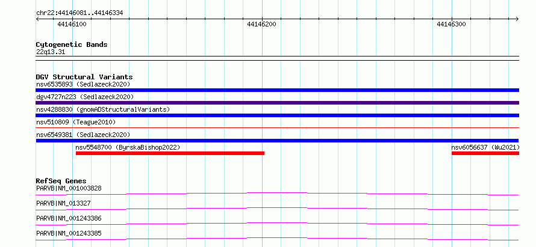Click the magenta line under PARVB|NM_001243386
This screenshot has height=247, width=536.
click(277, 224)
